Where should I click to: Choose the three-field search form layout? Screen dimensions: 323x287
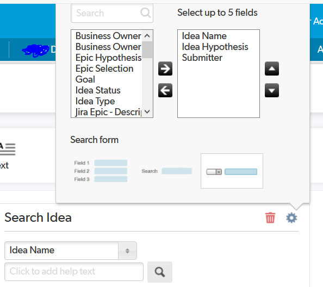tap(101, 171)
